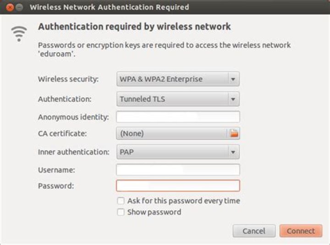330x245 pixels.
Task: Close the authentication dialog window
Action: point(10,7)
